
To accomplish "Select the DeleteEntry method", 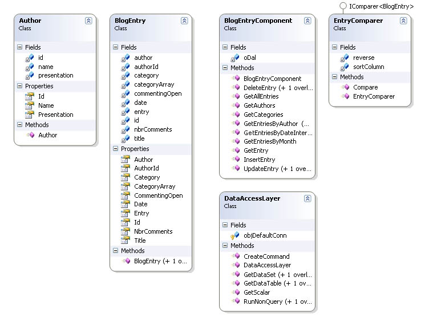I will (278, 88).
